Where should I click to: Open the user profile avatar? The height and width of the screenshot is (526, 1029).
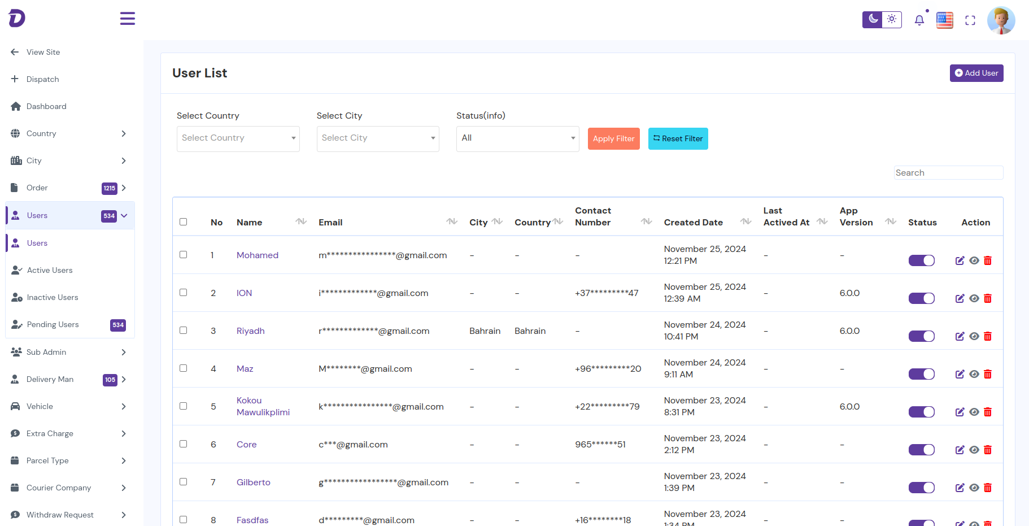coord(1001,20)
